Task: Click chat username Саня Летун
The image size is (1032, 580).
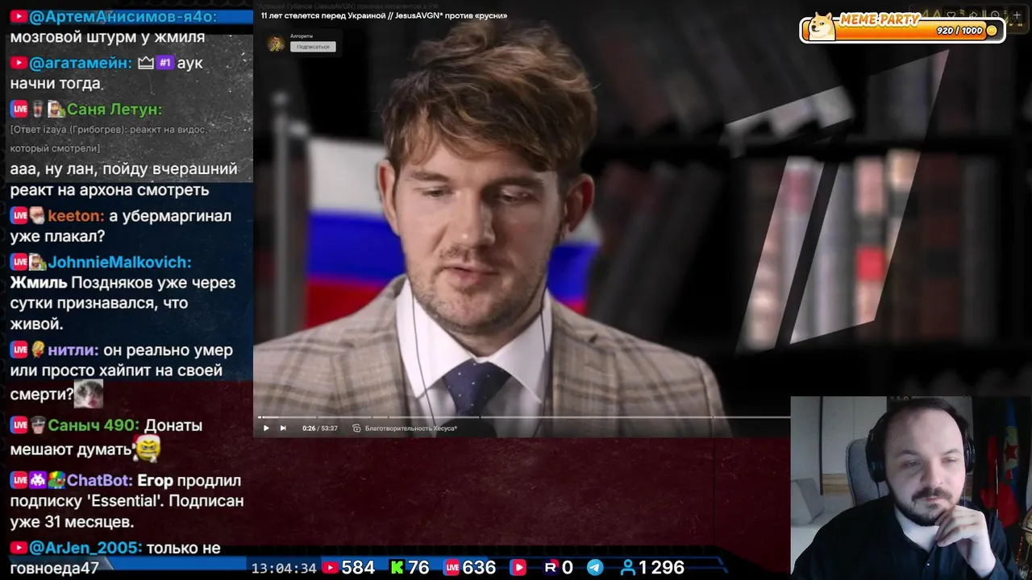Action: [x=114, y=109]
